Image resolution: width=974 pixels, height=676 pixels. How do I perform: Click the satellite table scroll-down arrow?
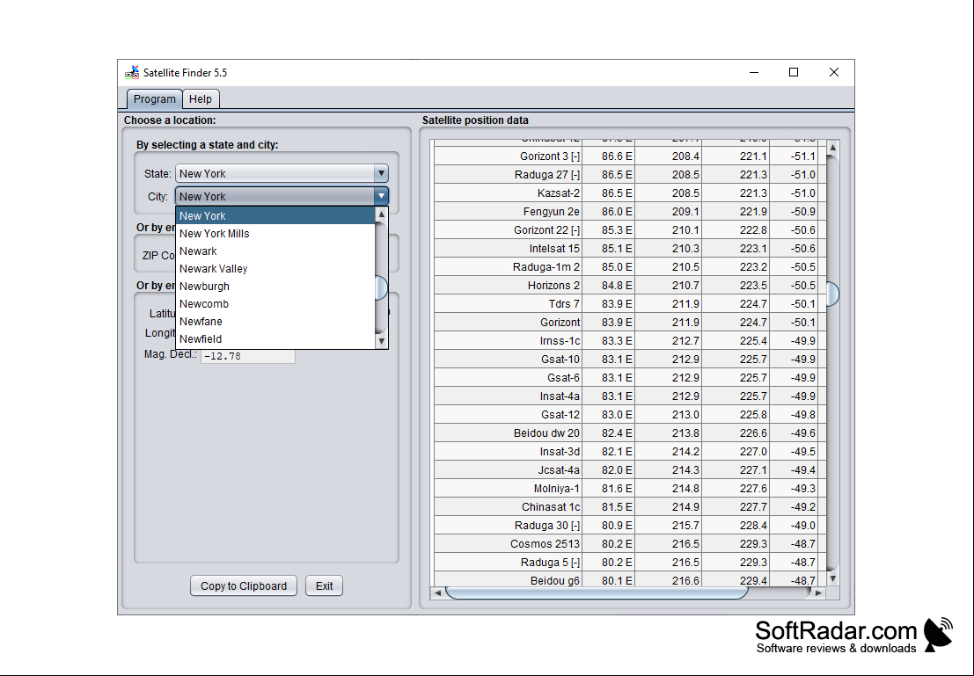[833, 578]
